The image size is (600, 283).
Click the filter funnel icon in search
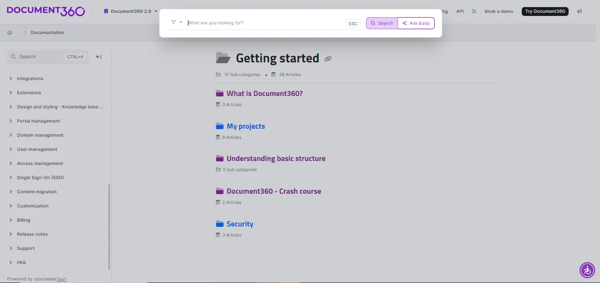click(174, 22)
